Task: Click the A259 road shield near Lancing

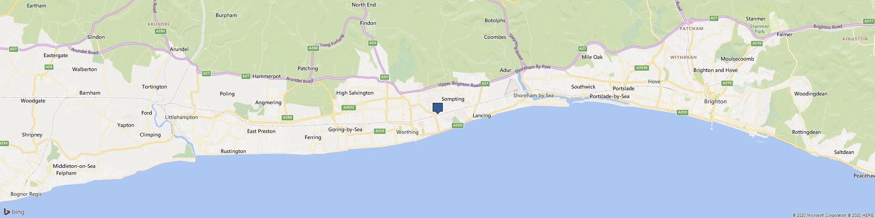Action: (x=458, y=126)
